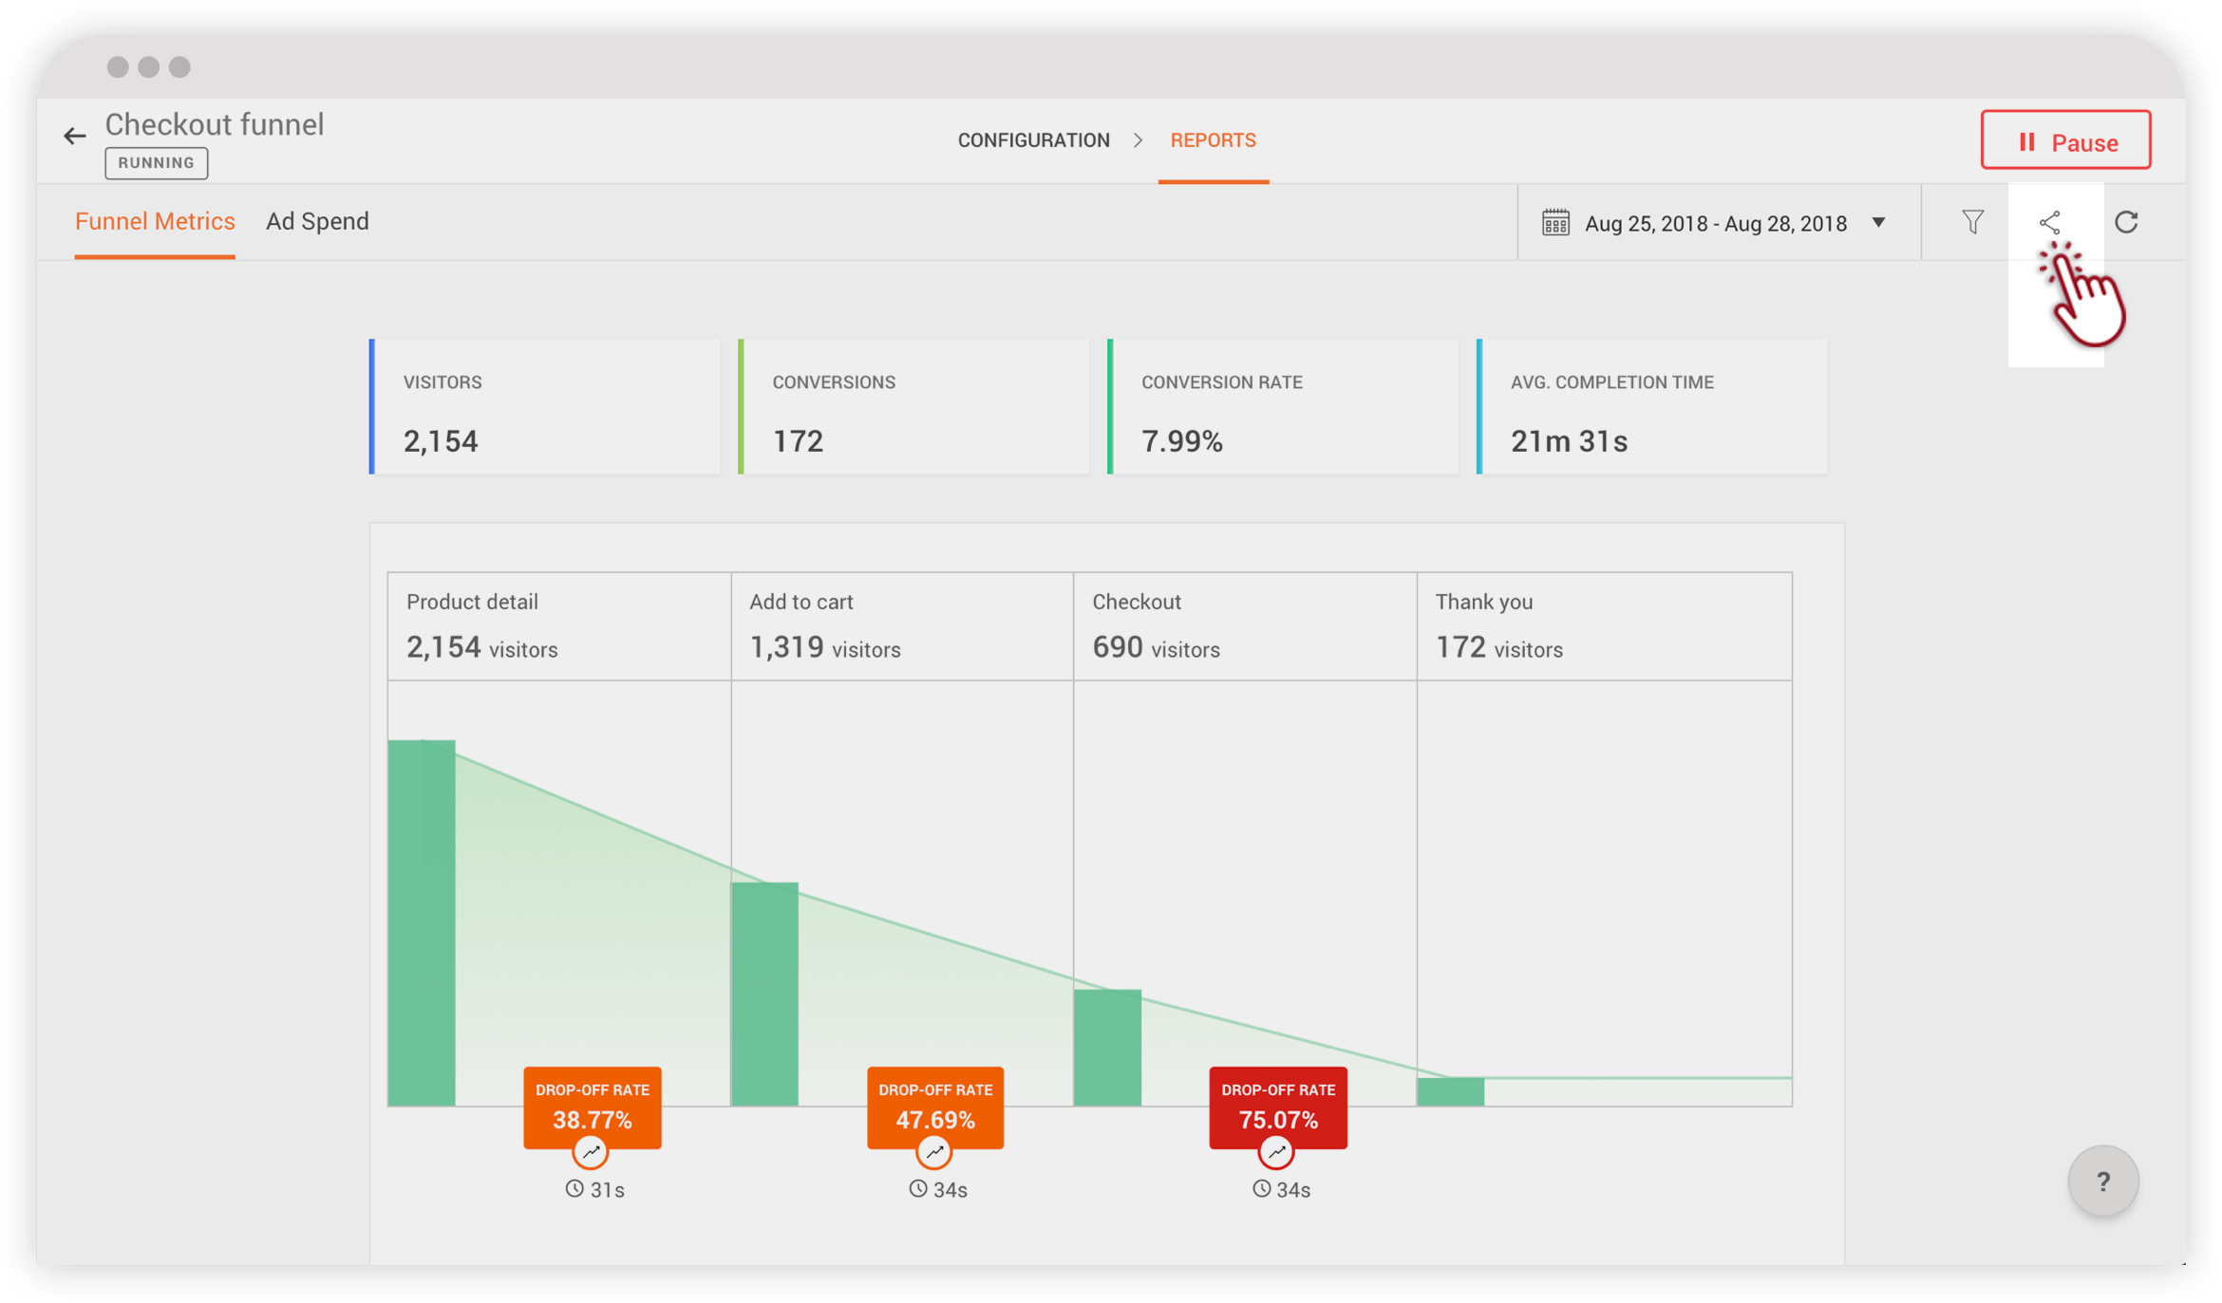
Task: Switch to the Ad Spend tab
Action: (x=317, y=221)
